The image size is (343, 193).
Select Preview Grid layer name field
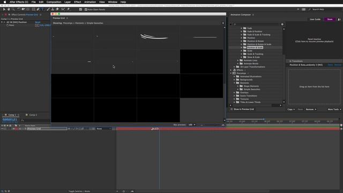pyautogui.click(x=47, y=129)
